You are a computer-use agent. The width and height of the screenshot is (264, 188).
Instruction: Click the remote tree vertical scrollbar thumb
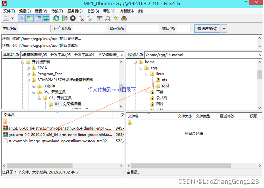point(260,74)
